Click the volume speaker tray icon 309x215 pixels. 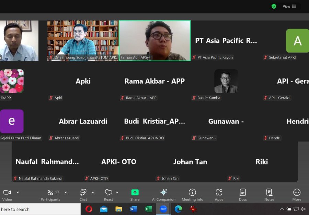click(303, 209)
